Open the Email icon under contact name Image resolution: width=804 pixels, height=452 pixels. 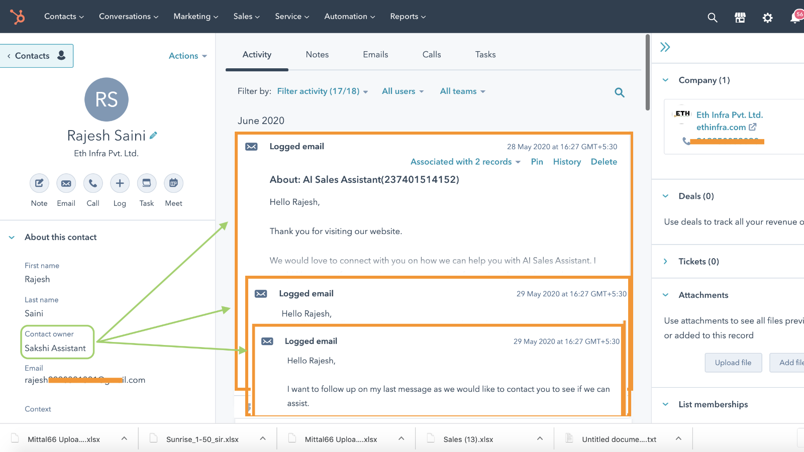(66, 183)
